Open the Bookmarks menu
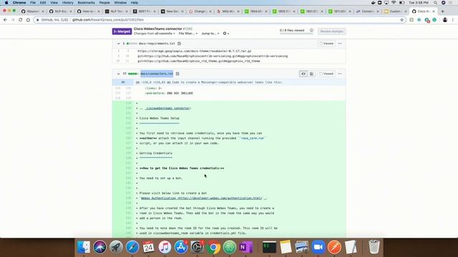 86,3
